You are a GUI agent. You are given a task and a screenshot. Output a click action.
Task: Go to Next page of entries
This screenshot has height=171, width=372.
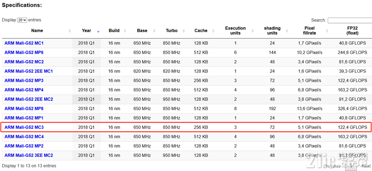366,166
